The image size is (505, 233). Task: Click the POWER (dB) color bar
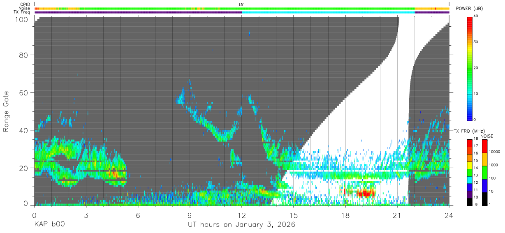pos(470,68)
